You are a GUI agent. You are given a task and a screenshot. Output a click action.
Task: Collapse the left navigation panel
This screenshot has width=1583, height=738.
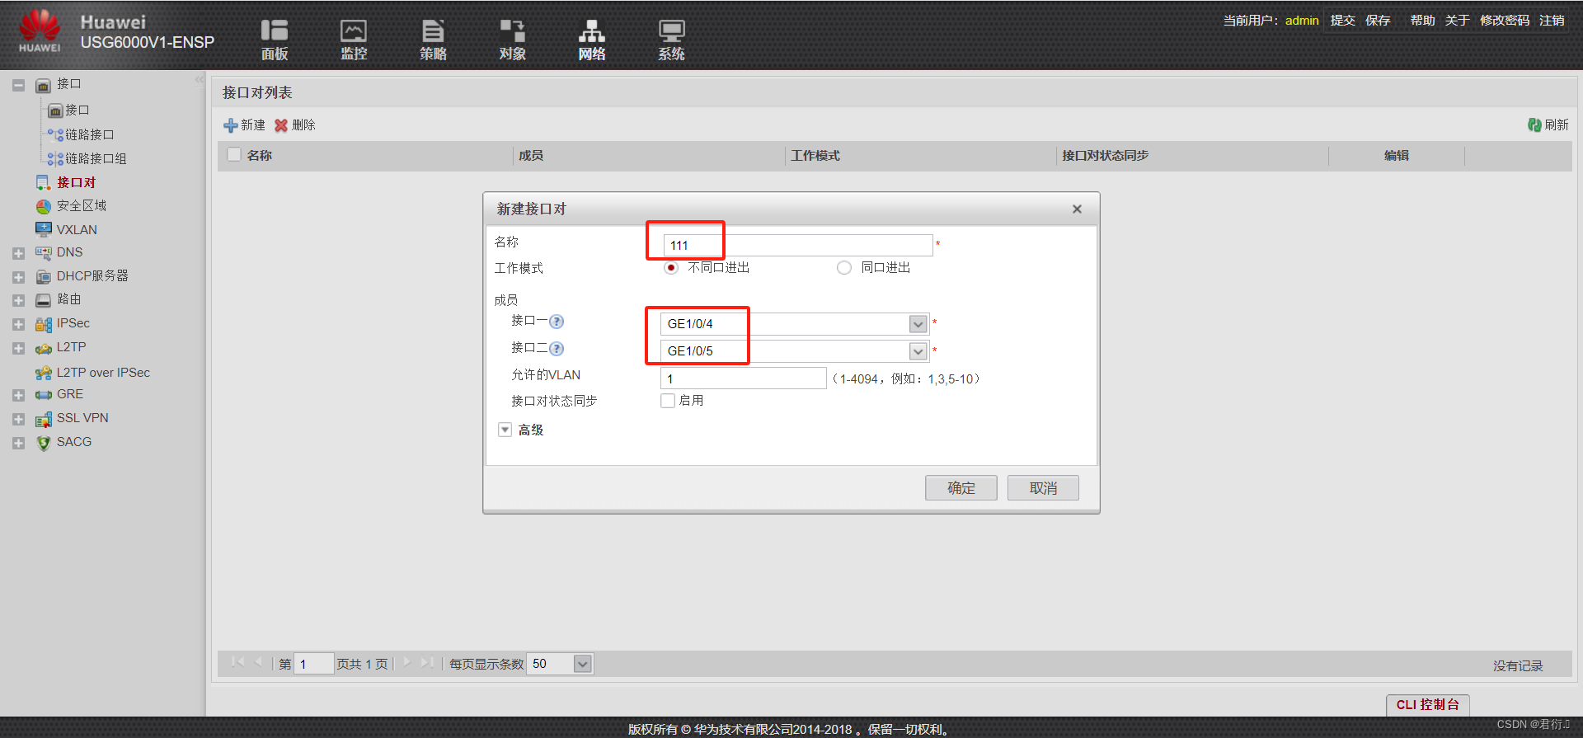tap(199, 80)
